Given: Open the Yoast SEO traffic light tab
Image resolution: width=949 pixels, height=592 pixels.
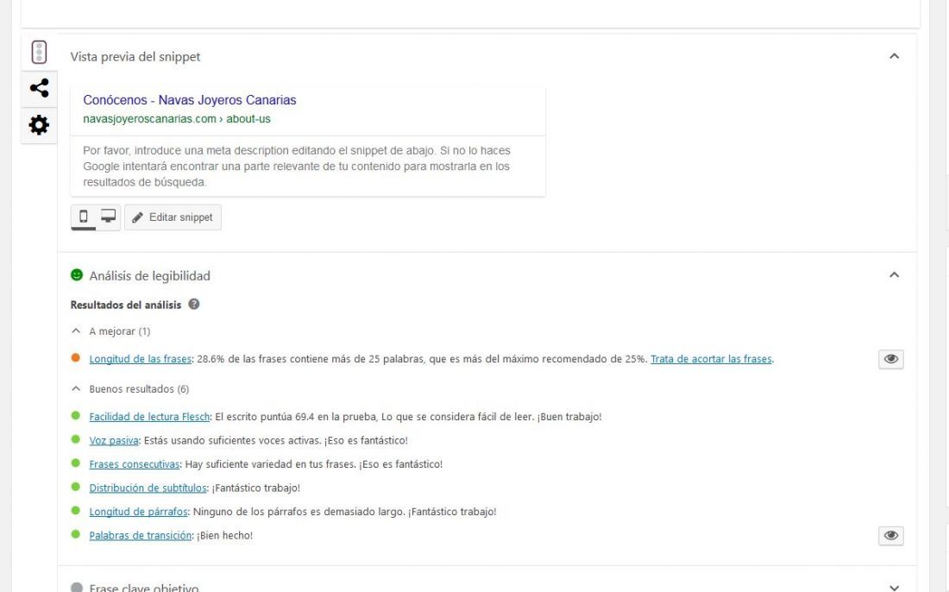Looking at the screenshot, I should pos(39,53).
